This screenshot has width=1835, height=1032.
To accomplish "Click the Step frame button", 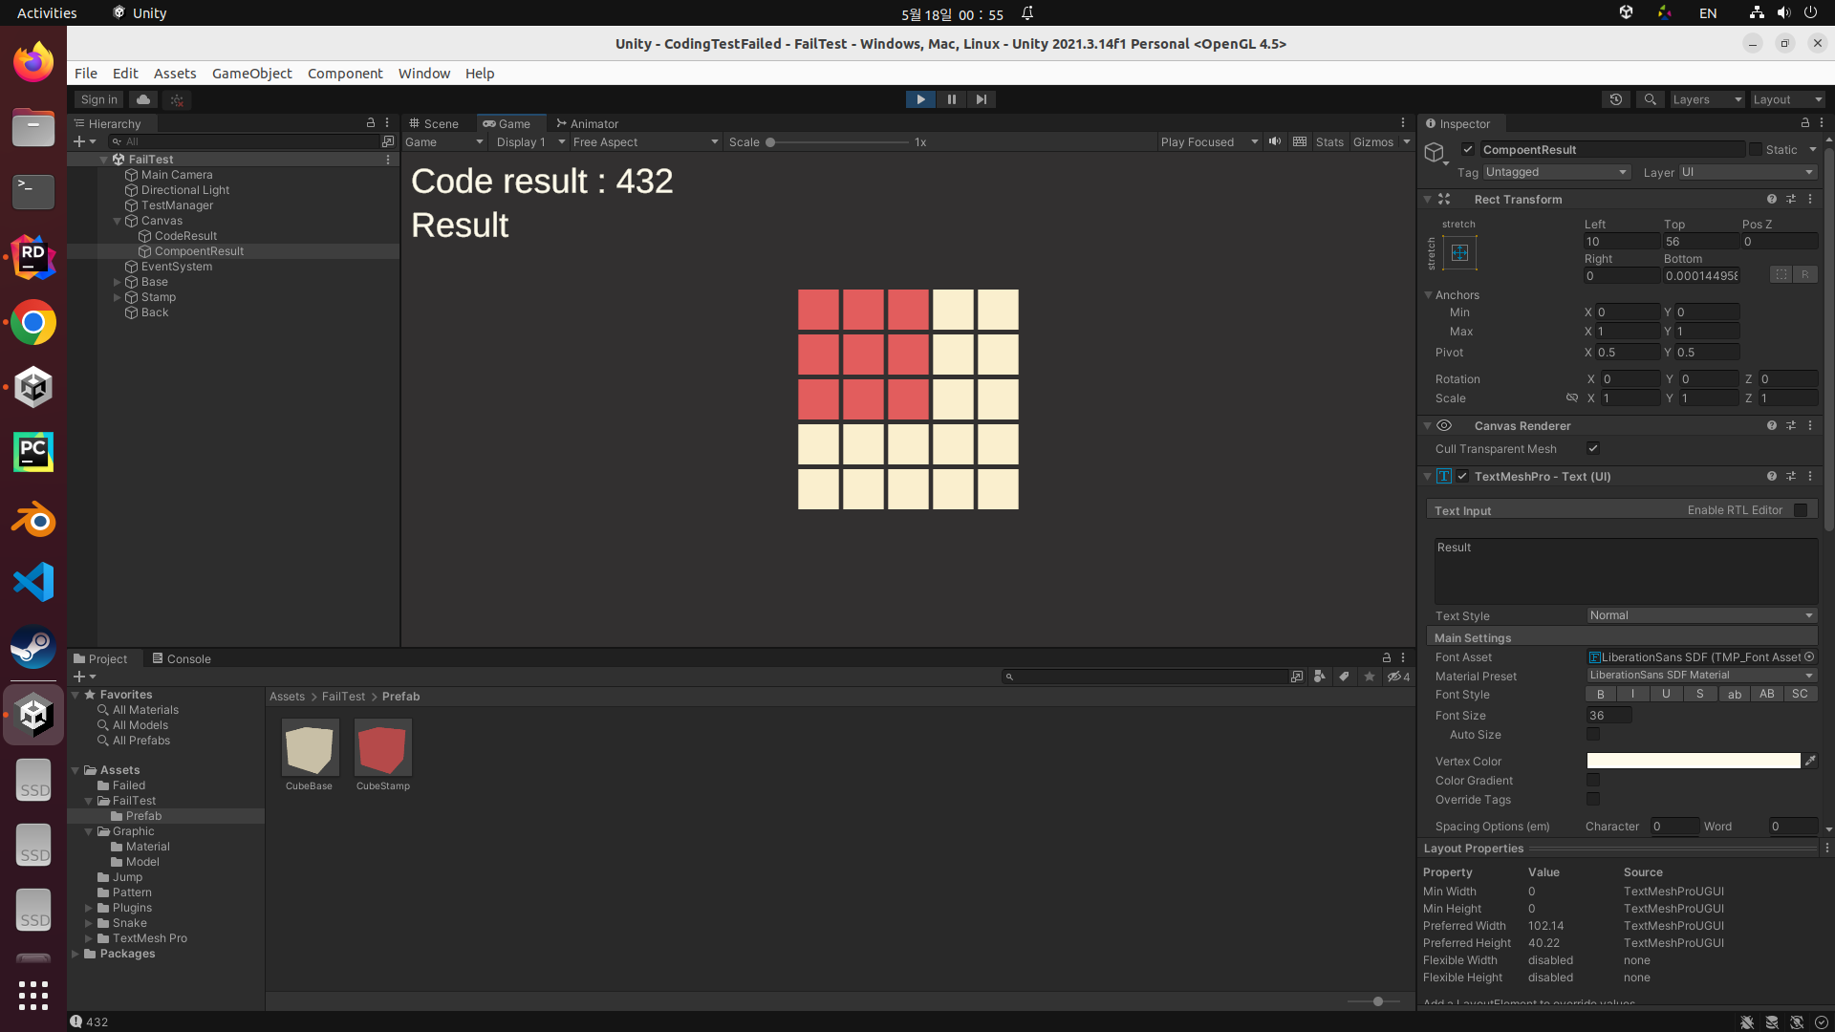I will [982, 99].
